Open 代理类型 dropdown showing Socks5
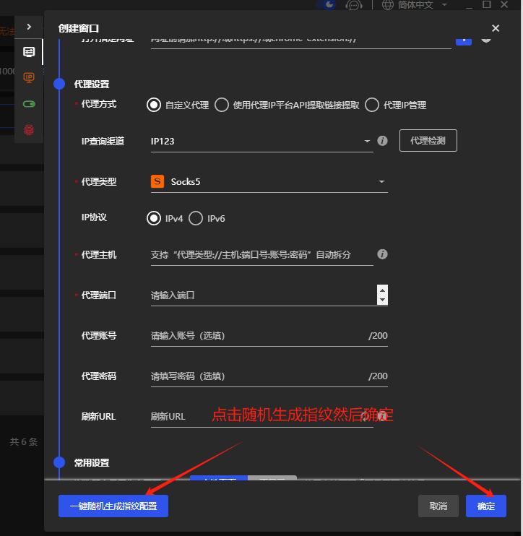Viewport: 523px width, 536px height. 269,182
